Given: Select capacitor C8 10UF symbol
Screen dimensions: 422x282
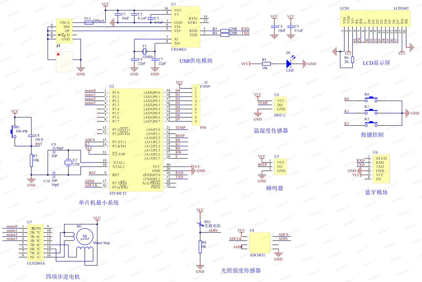Looking at the screenshot, I should coord(31,136).
